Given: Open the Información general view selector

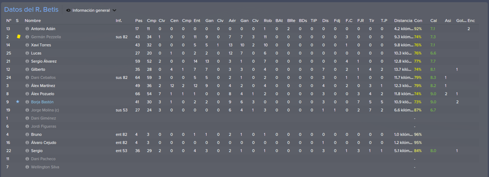Looking at the screenshot, I should click(x=91, y=10).
